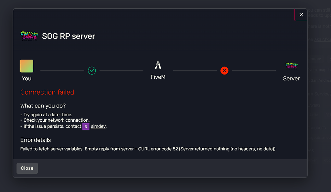Click the red Connection failed message
The height and width of the screenshot is (192, 331).
(x=47, y=92)
